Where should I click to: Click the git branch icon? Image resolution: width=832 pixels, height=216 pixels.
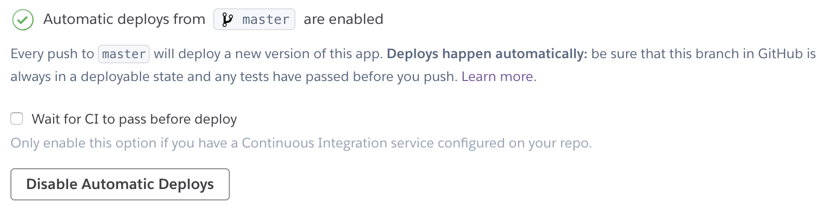coord(227,20)
